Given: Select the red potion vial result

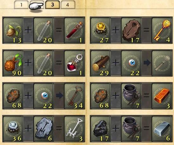Looking at the screenshot, I should click(x=74, y=30).
